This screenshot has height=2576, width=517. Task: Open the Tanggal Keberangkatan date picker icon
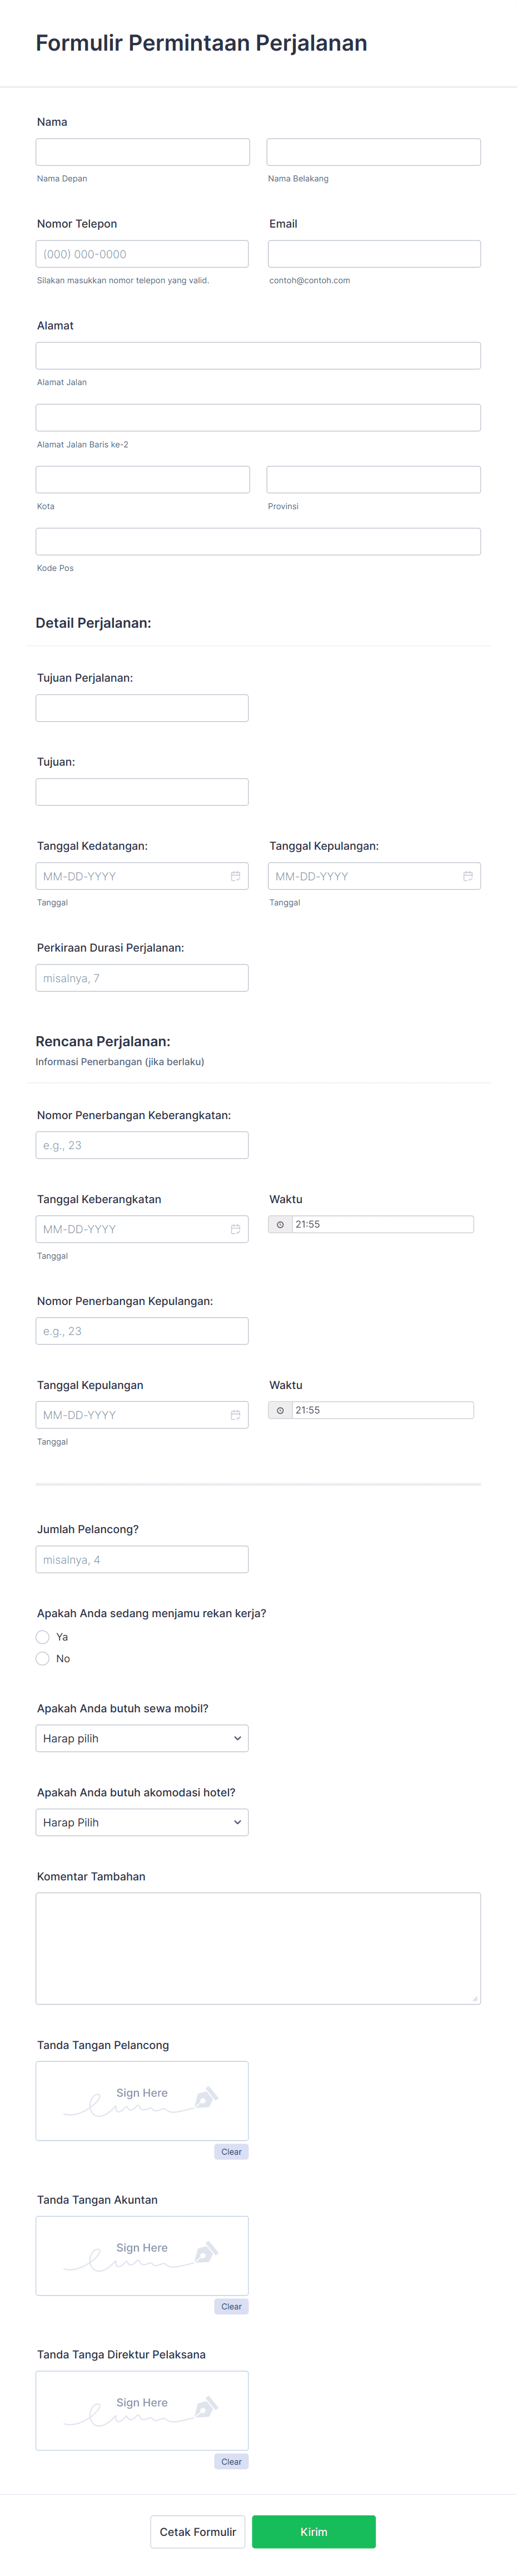(236, 1228)
